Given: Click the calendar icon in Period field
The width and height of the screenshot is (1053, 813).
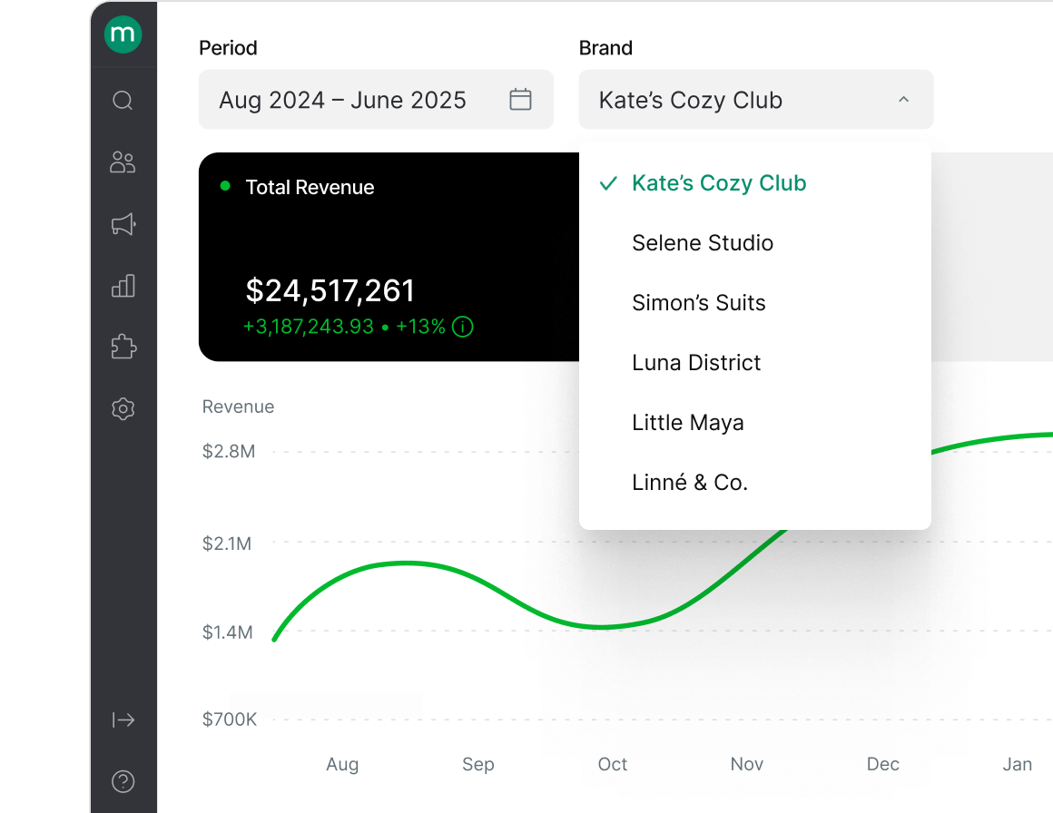Looking at the screenshot, I should tap(520, 100).
